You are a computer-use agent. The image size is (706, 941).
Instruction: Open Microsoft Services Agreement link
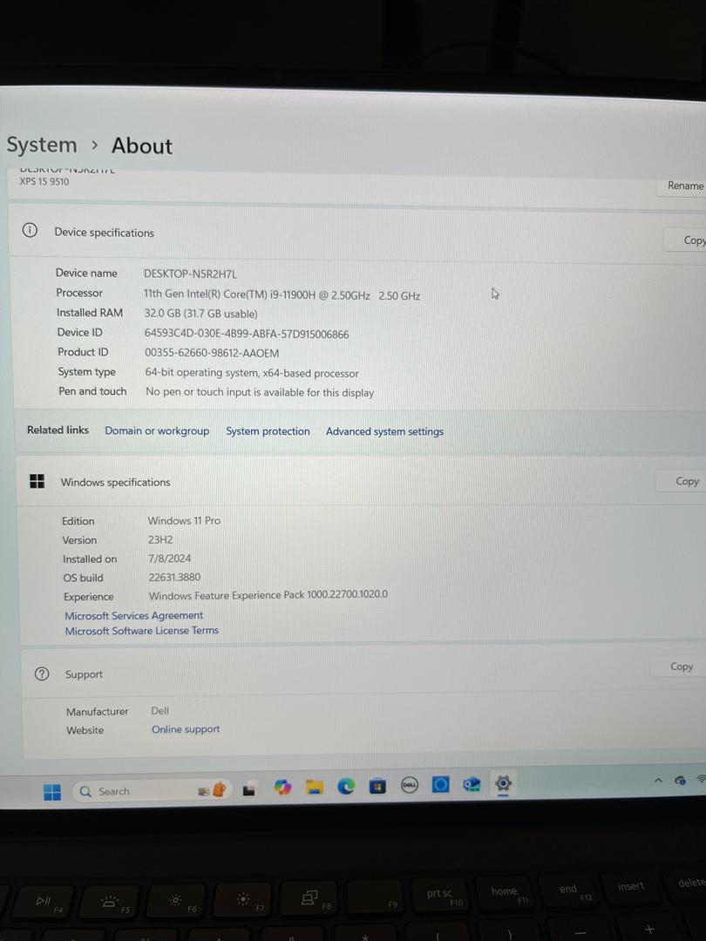(134, 616)
